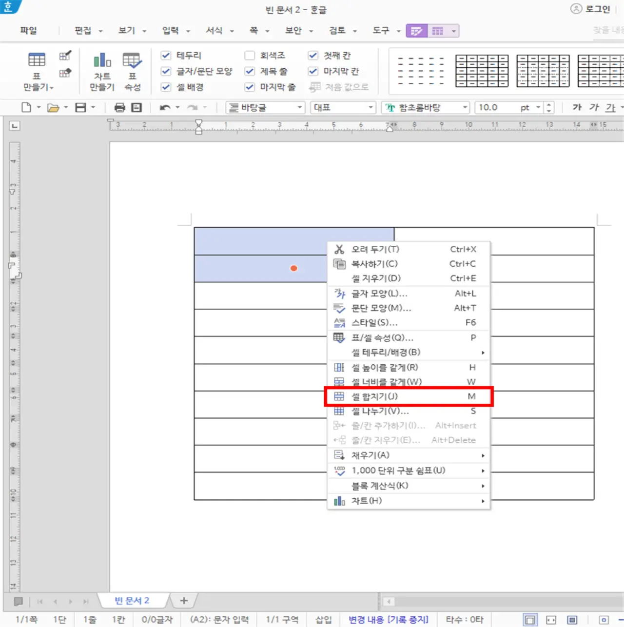
Task: Click the redo arrow icon
Action: point(193,107)
